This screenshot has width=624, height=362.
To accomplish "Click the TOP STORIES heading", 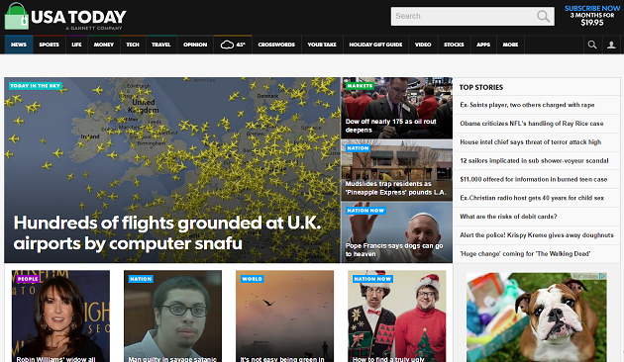I will tap(481, 87).
